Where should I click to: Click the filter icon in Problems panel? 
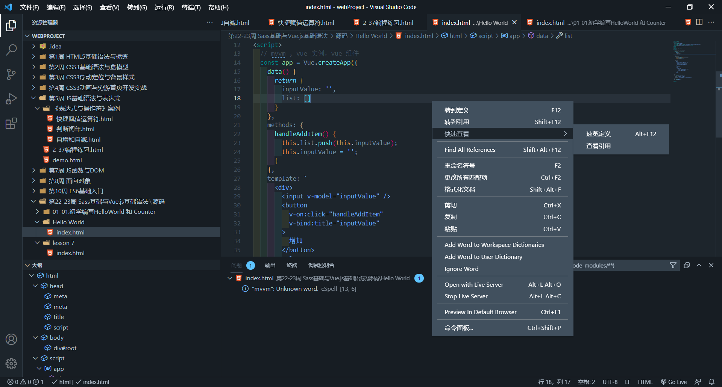673,265
